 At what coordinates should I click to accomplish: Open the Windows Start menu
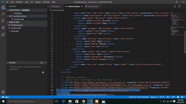point(3,101)
